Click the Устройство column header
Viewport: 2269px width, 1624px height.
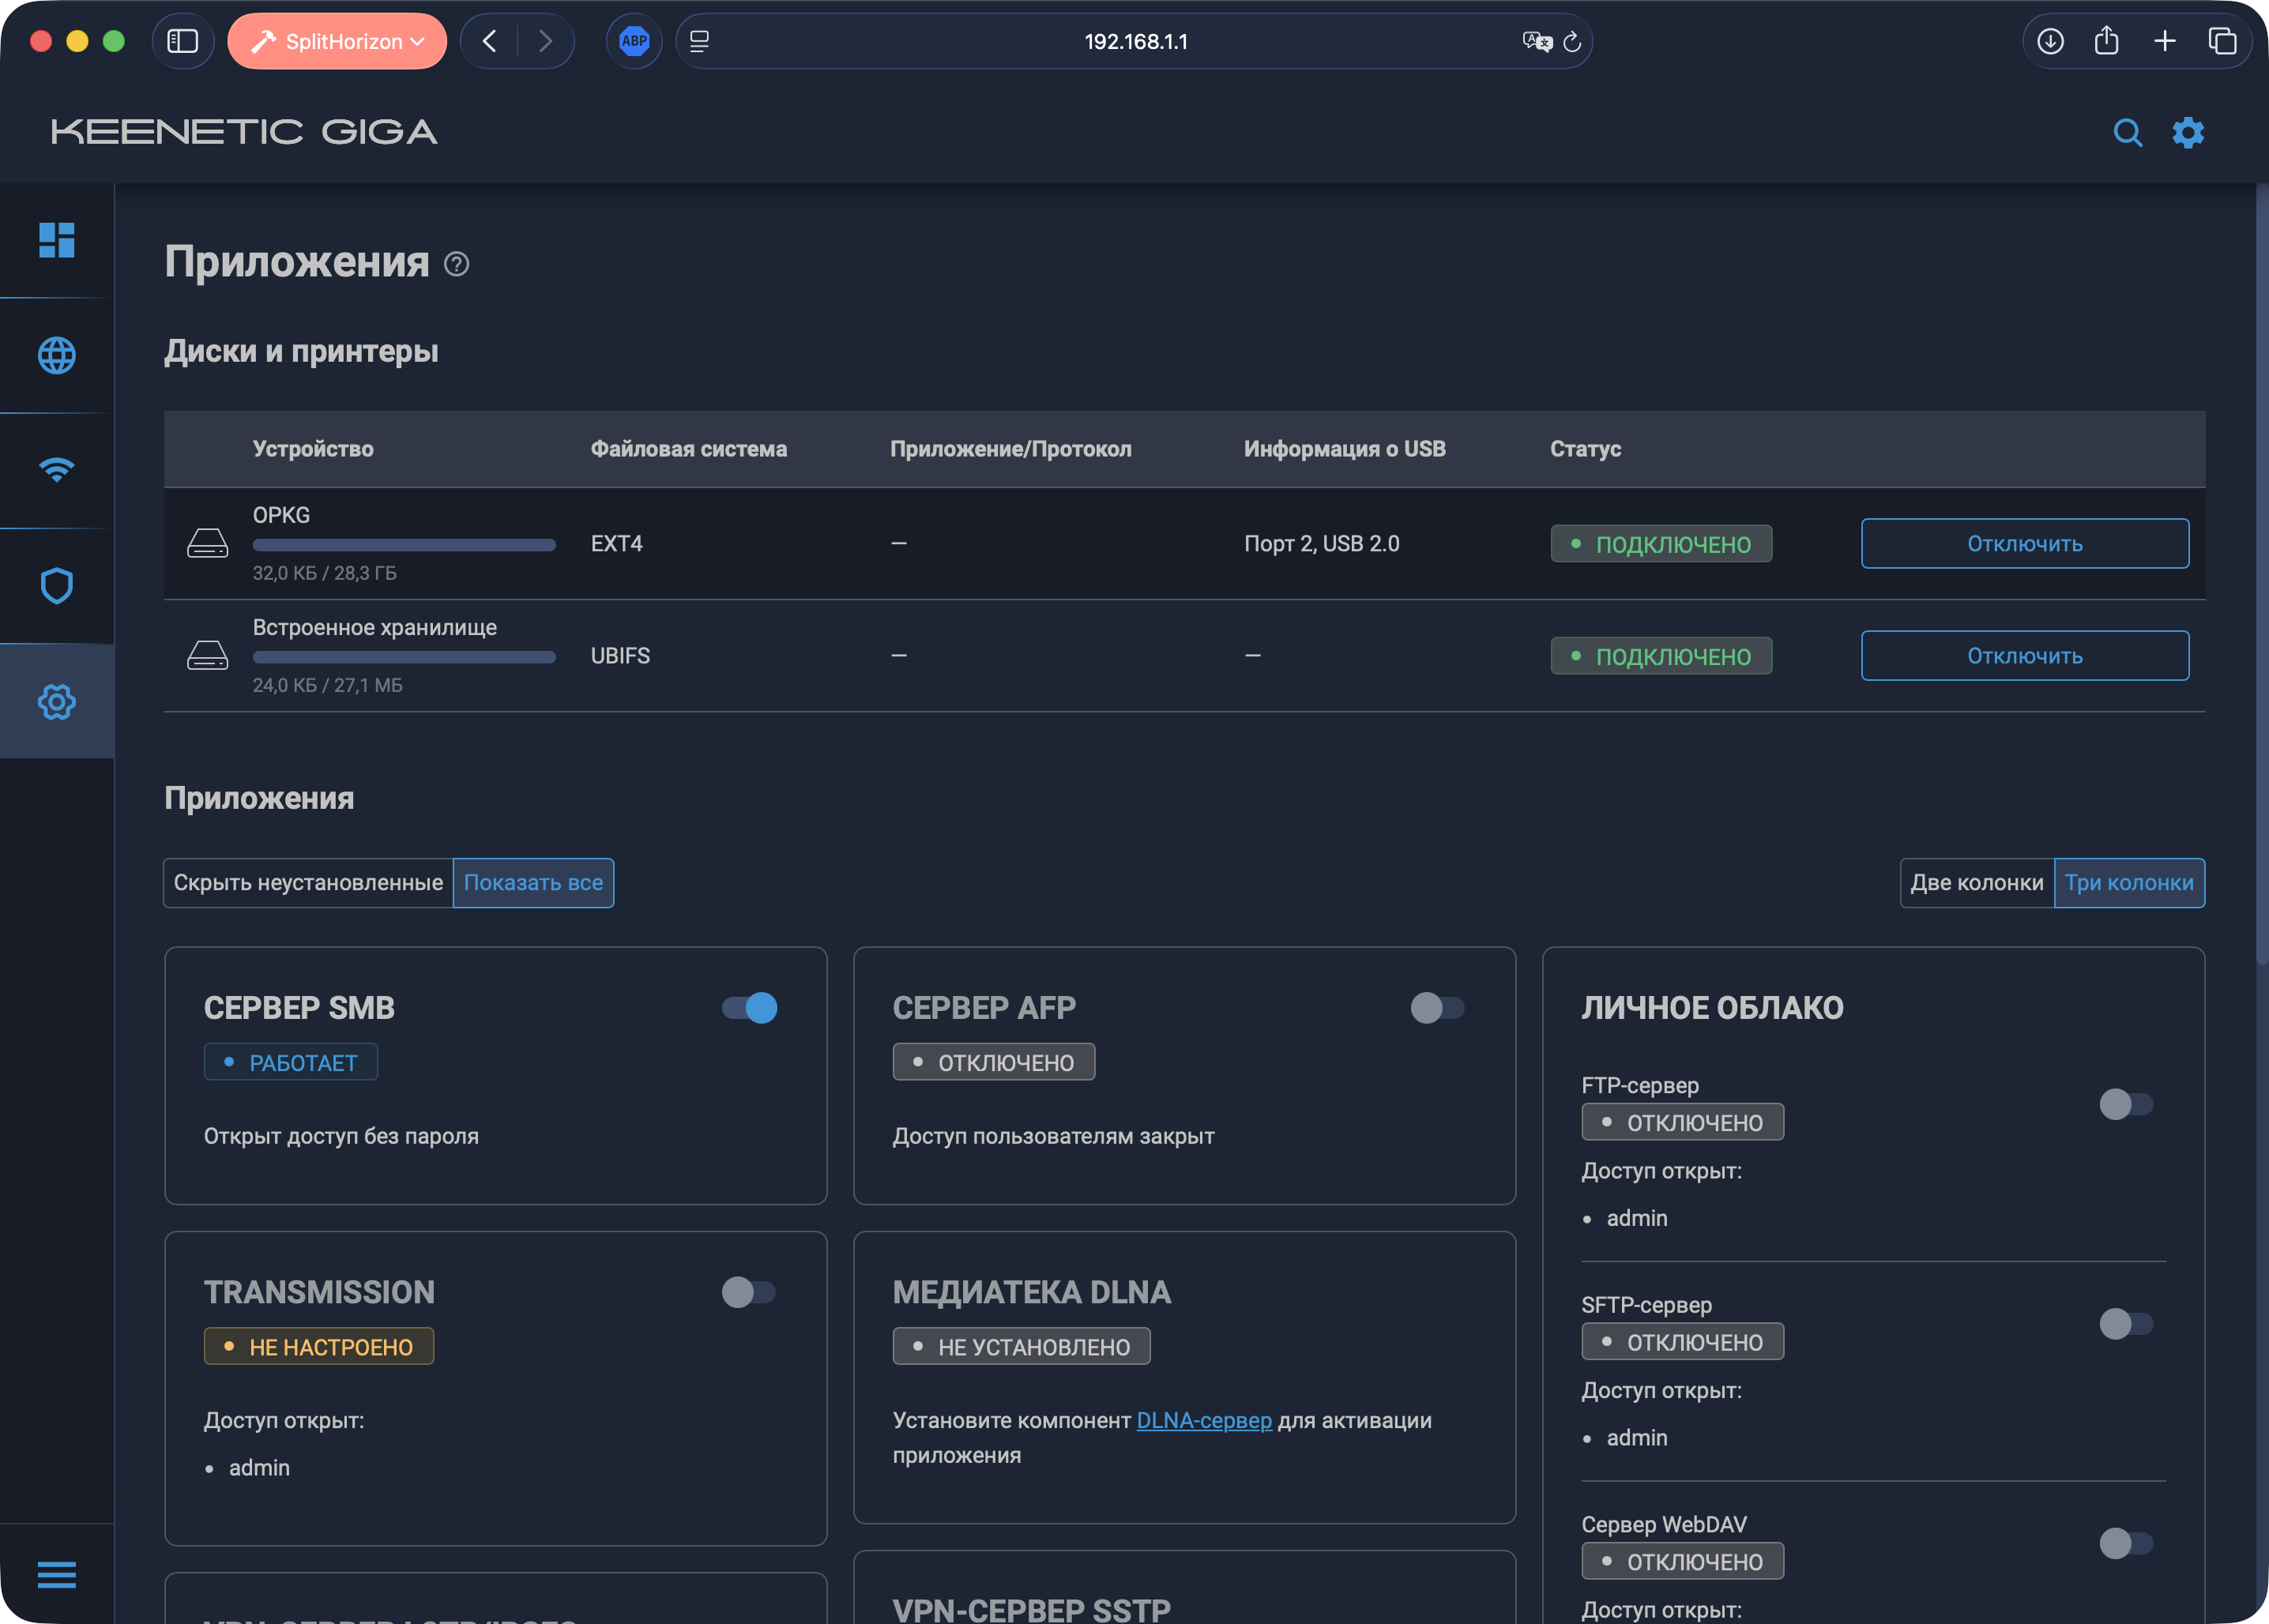pyautogui.click(x=313, y=449)
